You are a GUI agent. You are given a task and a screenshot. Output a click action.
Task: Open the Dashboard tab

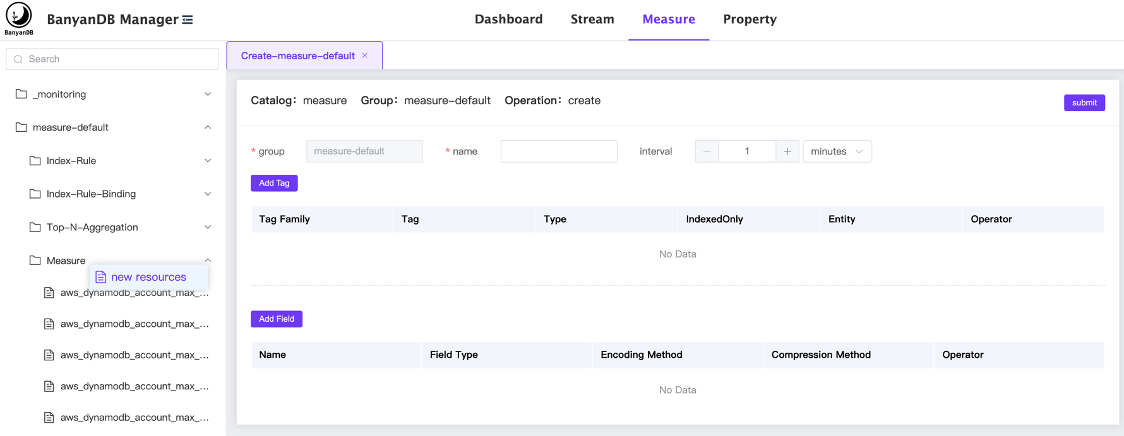[508, 20]
